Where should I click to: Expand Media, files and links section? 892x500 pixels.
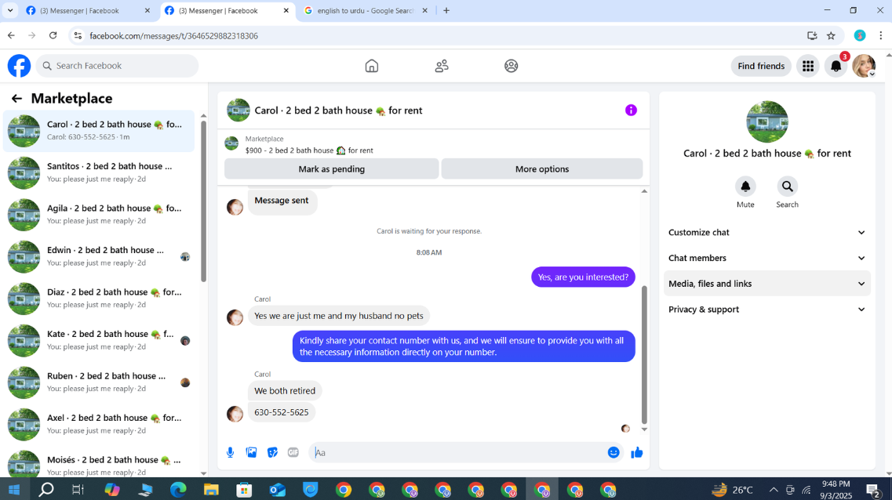[x=766, y=284]
